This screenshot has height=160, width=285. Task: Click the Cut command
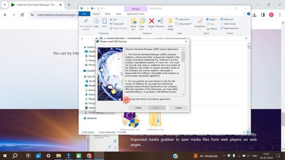pos(113,19)
